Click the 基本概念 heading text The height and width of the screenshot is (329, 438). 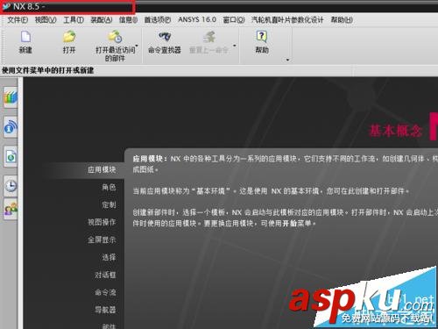[x=395, y=131]
